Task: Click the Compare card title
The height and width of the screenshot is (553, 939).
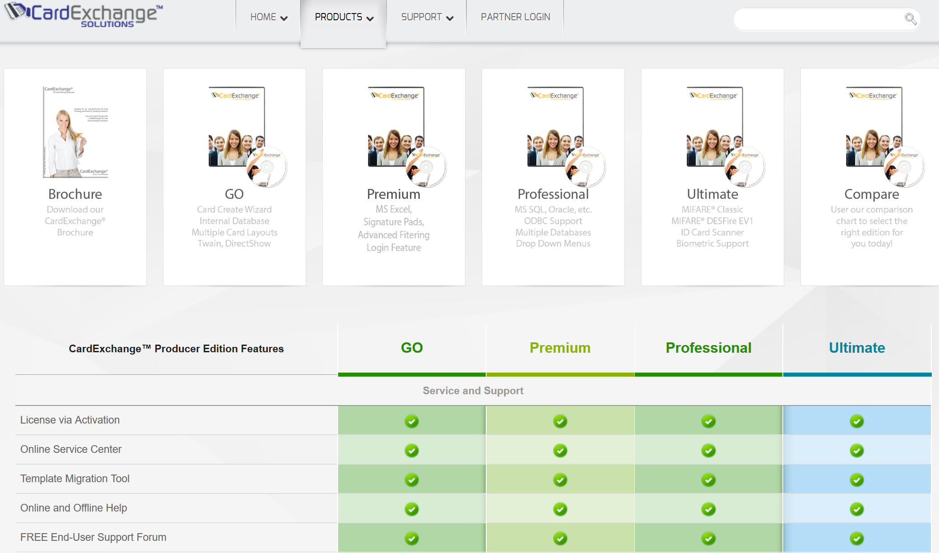Action: tap(872, 194)
